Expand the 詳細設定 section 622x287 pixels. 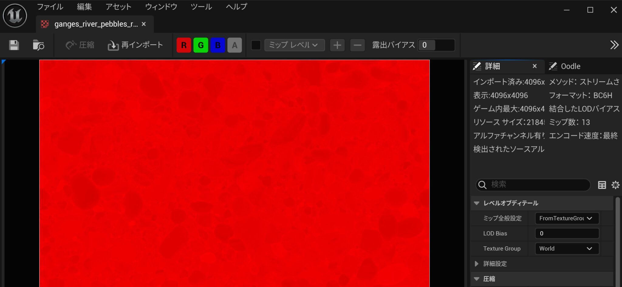click(x=476, y=264)
